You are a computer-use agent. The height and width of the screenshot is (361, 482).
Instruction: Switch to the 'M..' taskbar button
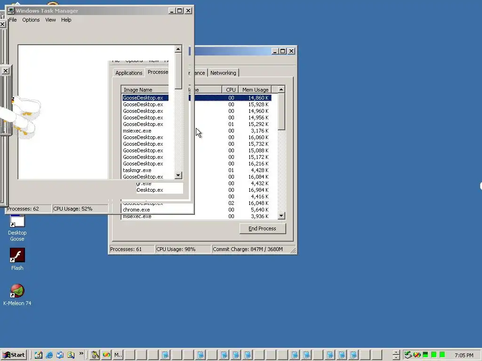tap(118, 355)
